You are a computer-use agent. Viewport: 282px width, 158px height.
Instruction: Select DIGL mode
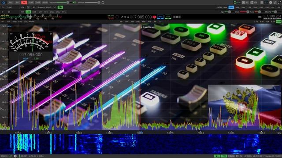[x=52, y=12]
